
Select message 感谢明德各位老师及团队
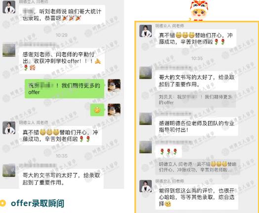197,127
